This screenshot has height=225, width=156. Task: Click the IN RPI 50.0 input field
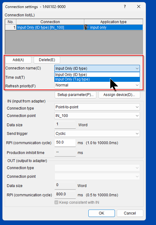pos(65,143)
